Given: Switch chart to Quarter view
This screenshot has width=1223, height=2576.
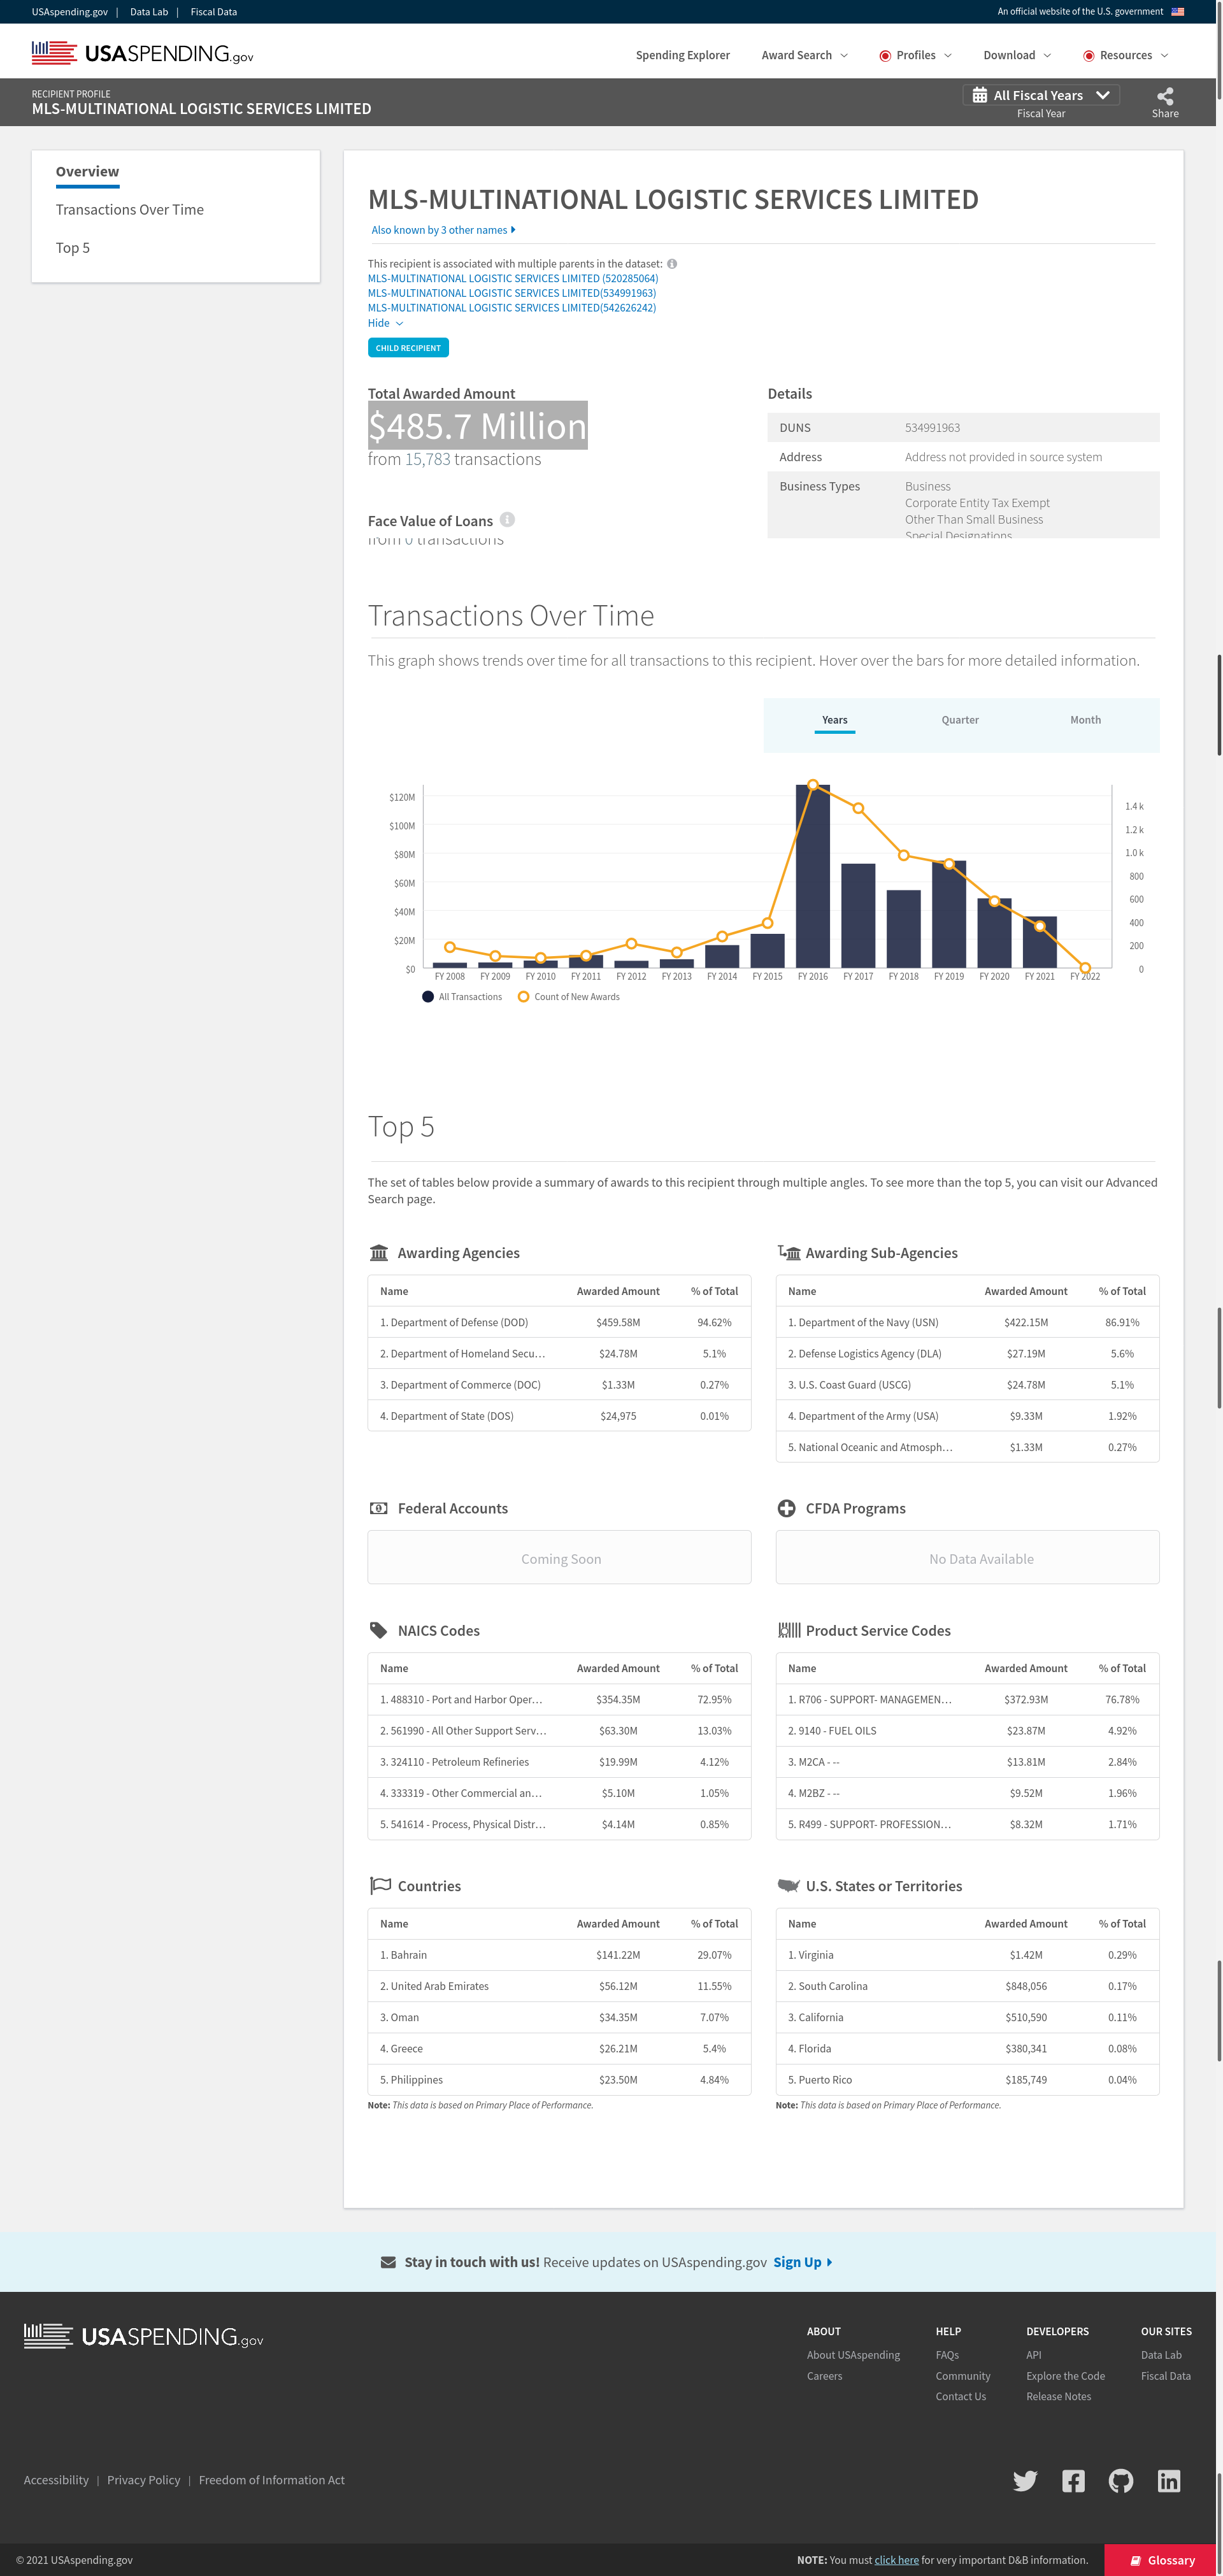Looking at the screenshot, I should [960, 720].
